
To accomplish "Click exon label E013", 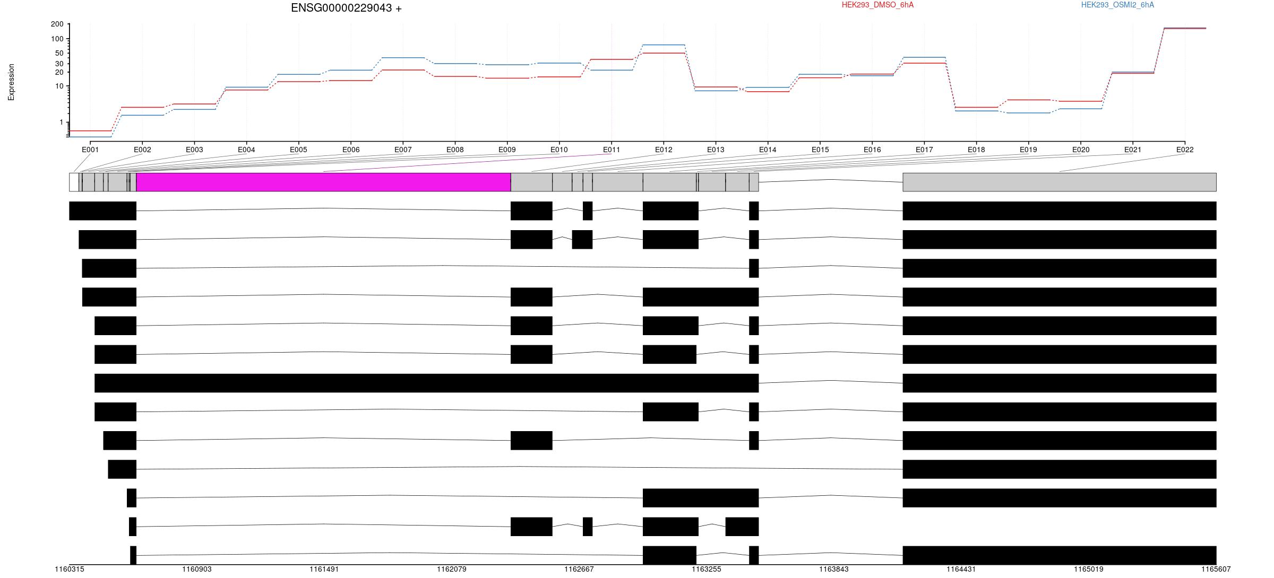I will click(x=716, y=150).
